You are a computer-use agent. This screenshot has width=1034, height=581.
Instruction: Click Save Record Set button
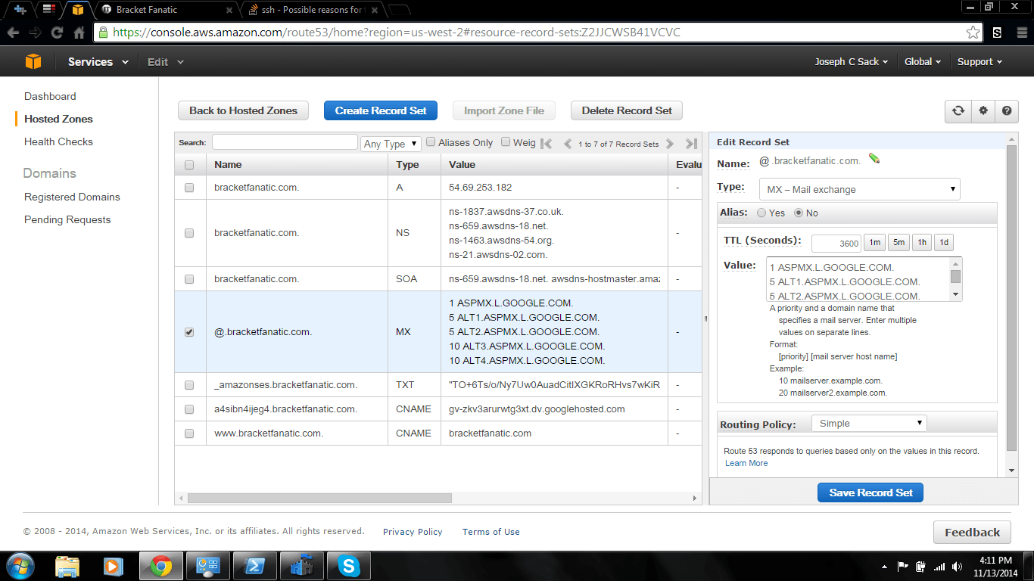870,492
